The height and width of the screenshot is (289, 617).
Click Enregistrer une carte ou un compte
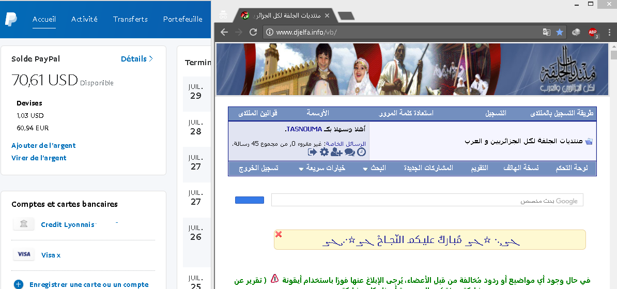point(89,285)
